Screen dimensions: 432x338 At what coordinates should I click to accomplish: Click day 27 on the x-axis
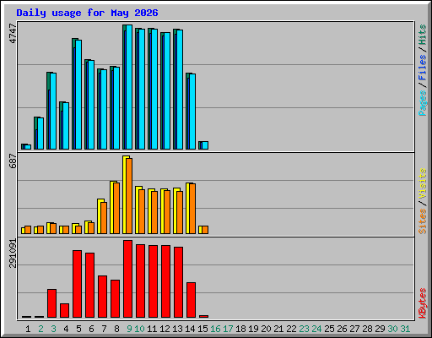click(x=354, y=329)
